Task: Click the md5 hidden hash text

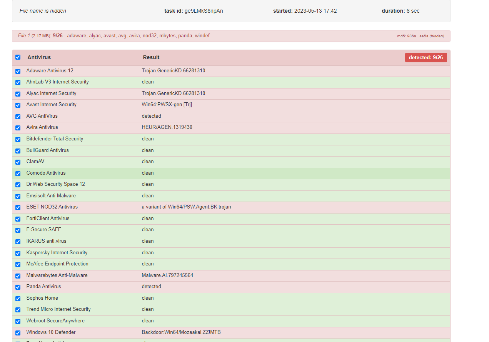Action: [x=421, y=36]
